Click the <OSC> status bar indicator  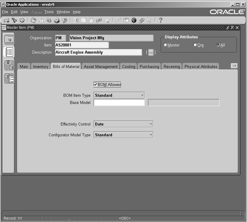coord(125,218)
